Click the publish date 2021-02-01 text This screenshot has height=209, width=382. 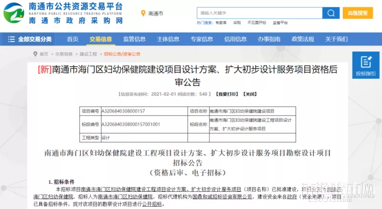click(x=163, y=94)
